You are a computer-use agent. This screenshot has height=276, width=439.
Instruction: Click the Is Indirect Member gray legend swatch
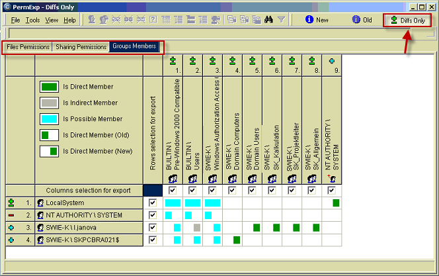click(49, 103)
